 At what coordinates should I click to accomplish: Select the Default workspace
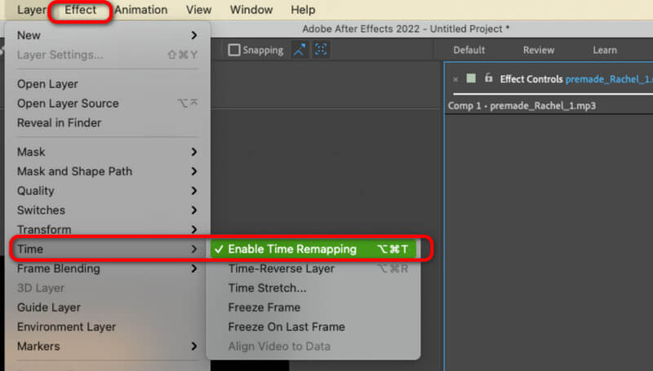pyautogui.click(x=469, y=50)
